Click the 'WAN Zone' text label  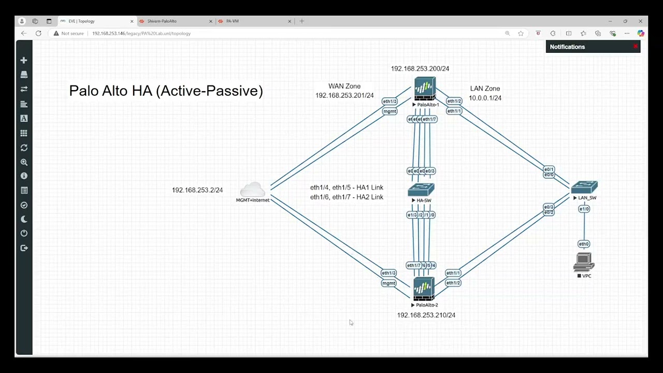coord(344,86)
